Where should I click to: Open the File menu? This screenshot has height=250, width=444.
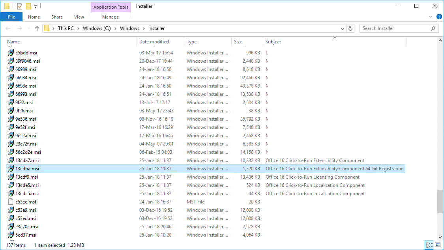point(11,17)
